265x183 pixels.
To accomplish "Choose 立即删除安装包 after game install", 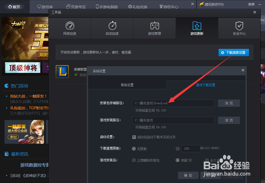I will [134, 160].
